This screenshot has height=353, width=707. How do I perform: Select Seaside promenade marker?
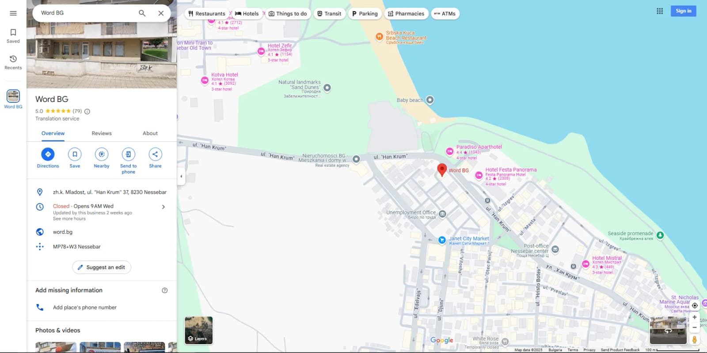pos(660,235)
